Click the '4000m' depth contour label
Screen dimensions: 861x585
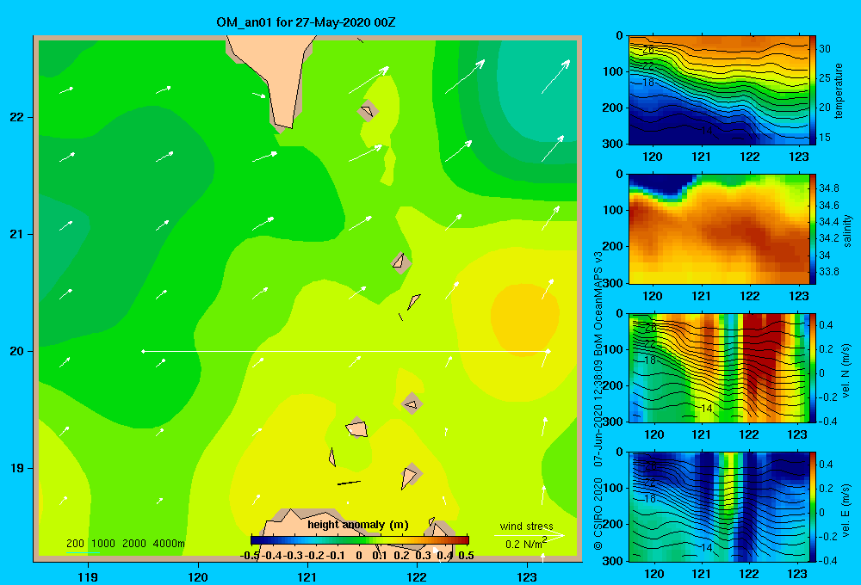coord(169,544)
